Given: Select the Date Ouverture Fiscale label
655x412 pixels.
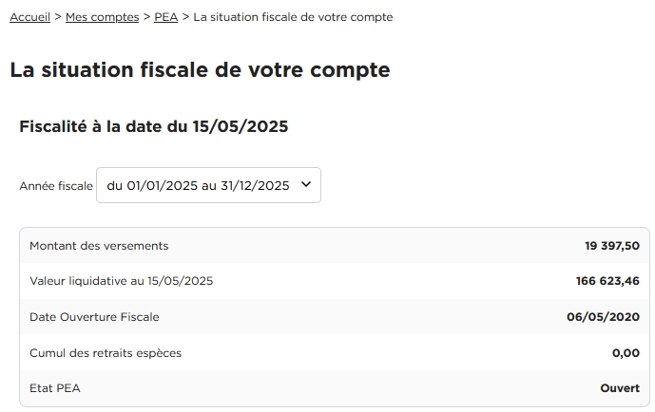Looking at the screenshot, I should (x=94, y=317).
